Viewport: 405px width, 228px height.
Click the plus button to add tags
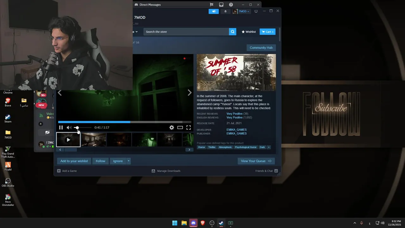[269, 147]
